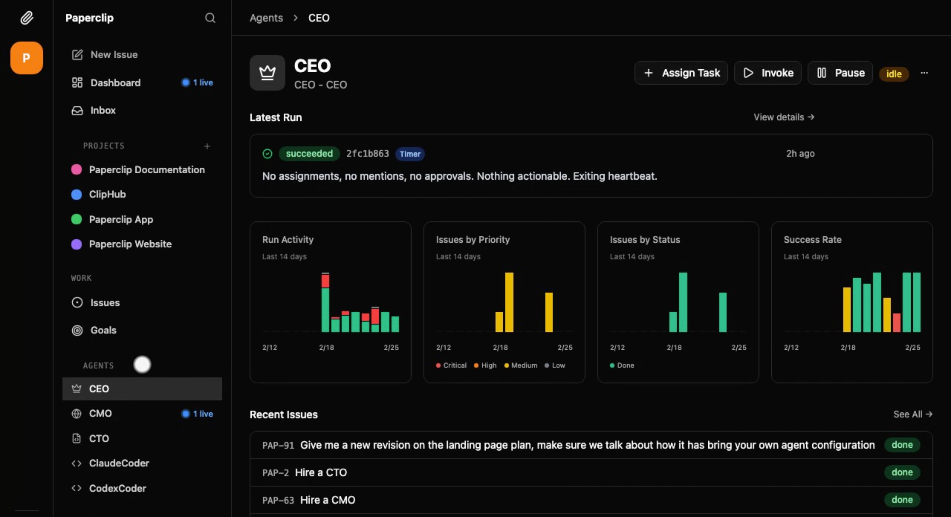Click the paperclip logo icon
951x517 pixels.
tap(26, 18)
